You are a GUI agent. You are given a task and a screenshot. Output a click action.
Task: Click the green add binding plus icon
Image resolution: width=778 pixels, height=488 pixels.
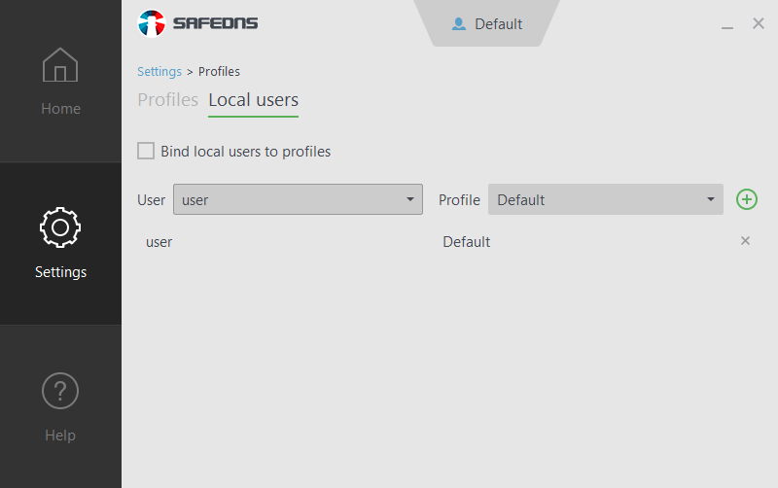click(747, 199)
